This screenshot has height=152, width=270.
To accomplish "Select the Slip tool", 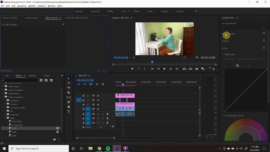I will click(x=68, y=97).
